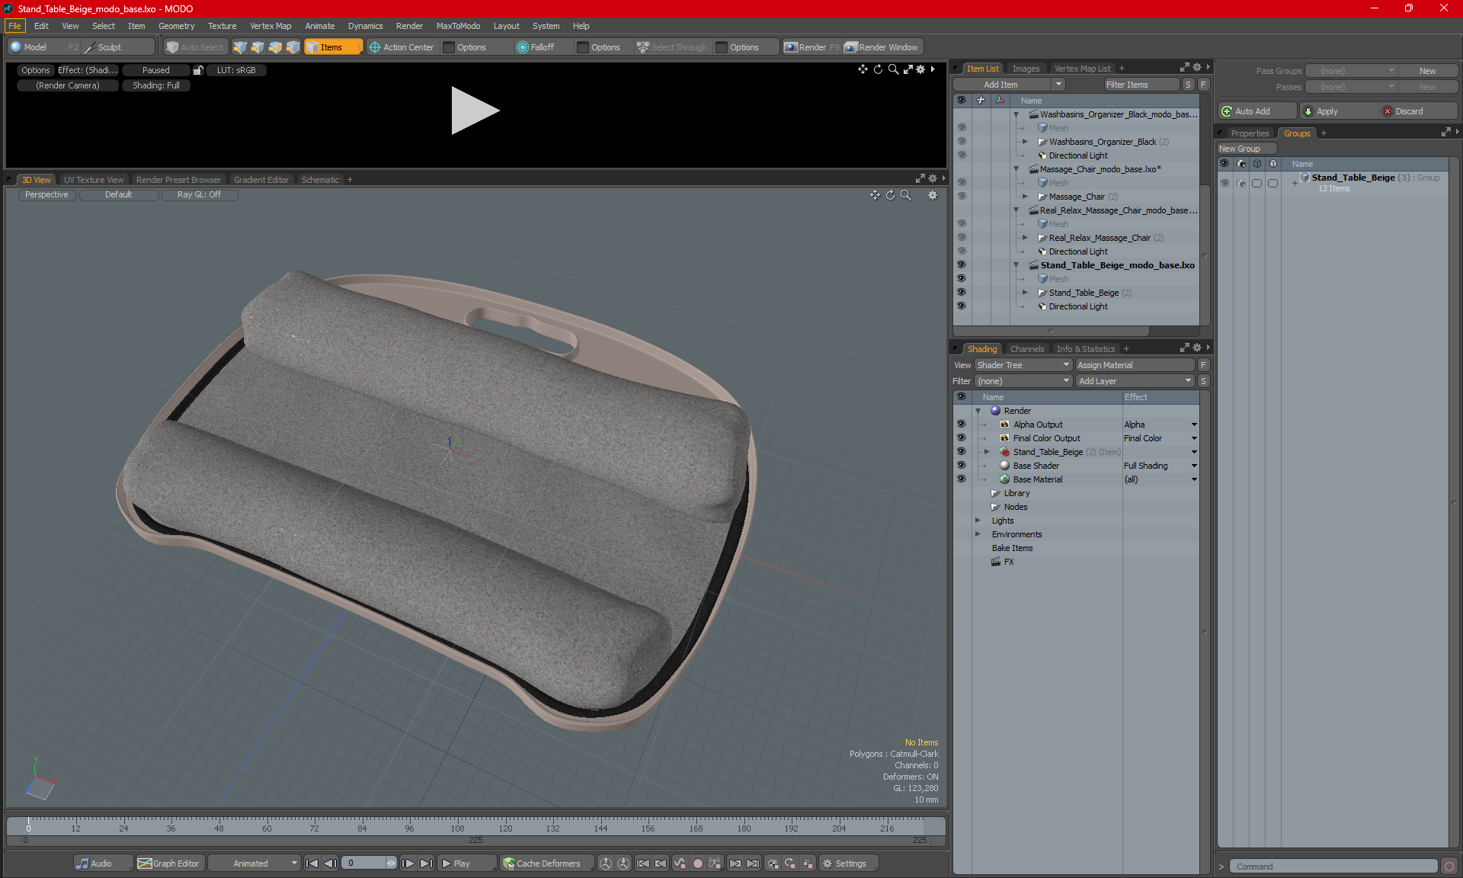This screenshot has height=878, width=1463.
Task: Toggle visibility of Base Shader layer
Action: point(961,466)
